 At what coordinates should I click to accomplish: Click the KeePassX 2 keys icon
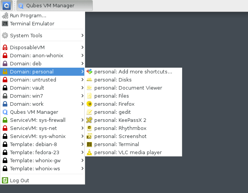coord(89,120)
